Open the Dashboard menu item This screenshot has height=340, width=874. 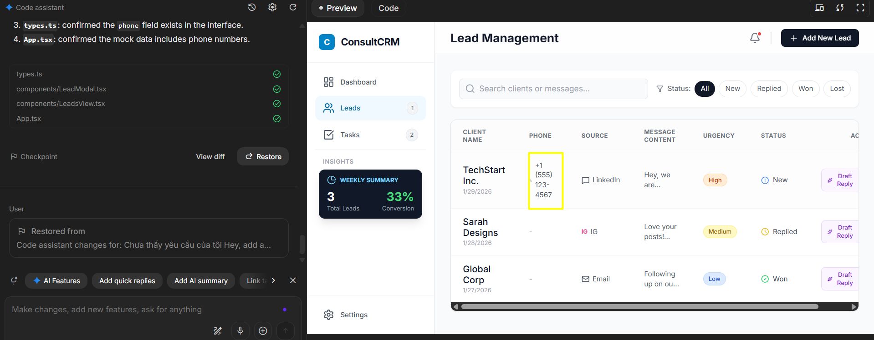click(x=371, y=82)
